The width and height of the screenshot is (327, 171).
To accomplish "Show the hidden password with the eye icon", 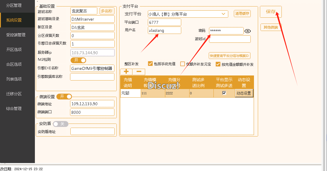I will [247, 31].
